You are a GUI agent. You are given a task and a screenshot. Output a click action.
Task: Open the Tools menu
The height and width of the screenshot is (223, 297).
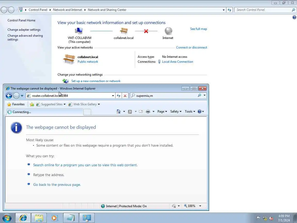click(x=190, y=111)
